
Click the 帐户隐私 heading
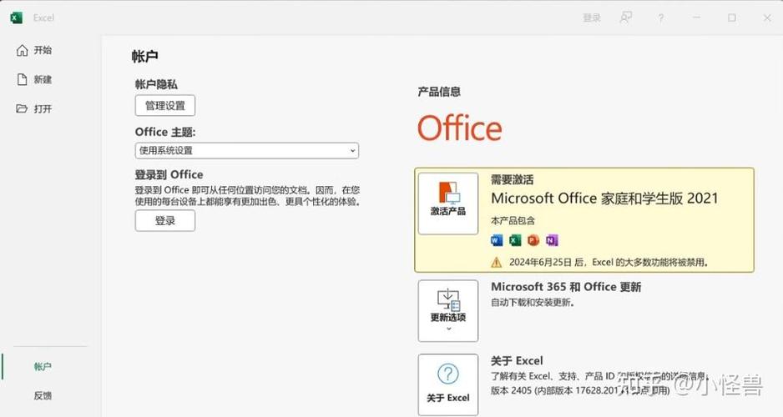156,84
